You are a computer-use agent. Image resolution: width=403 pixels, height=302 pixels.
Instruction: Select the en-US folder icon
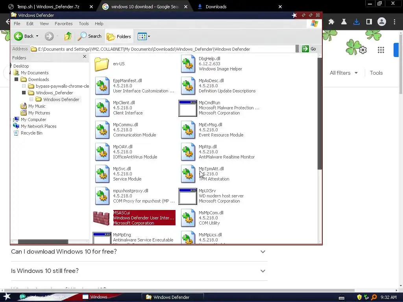pos(102,64)
